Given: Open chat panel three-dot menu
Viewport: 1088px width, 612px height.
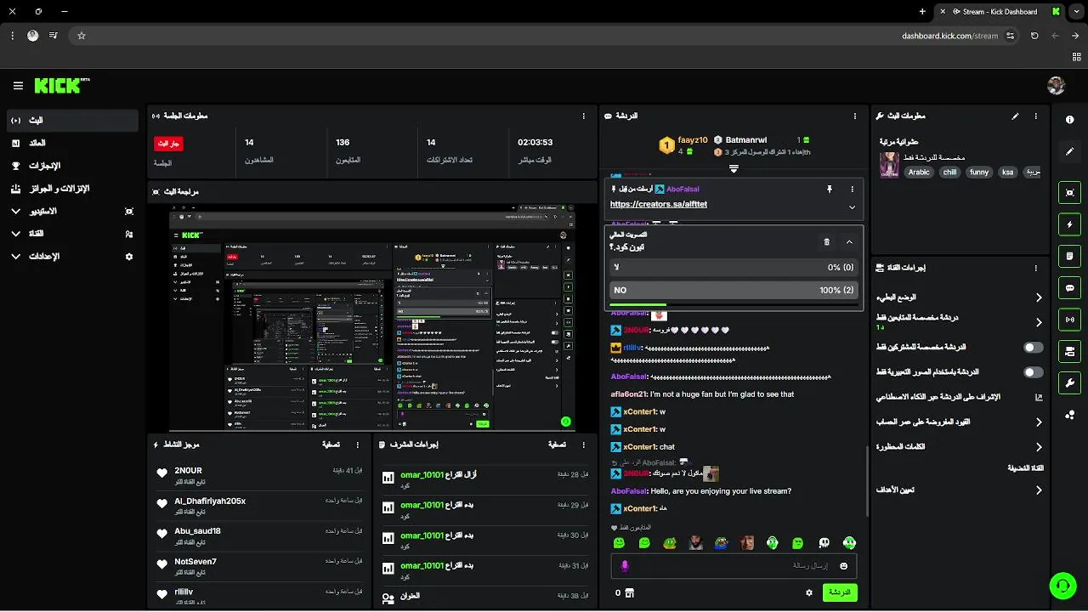Looking at the screenshot, I should pyautogui.click(x=855, y=116).
